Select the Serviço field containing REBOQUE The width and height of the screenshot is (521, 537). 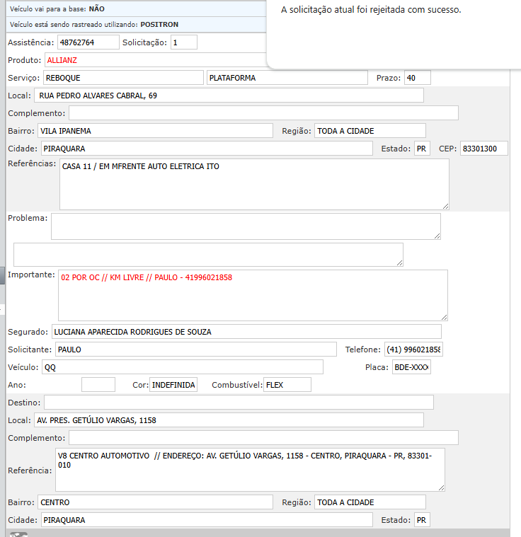coord(123,78)
